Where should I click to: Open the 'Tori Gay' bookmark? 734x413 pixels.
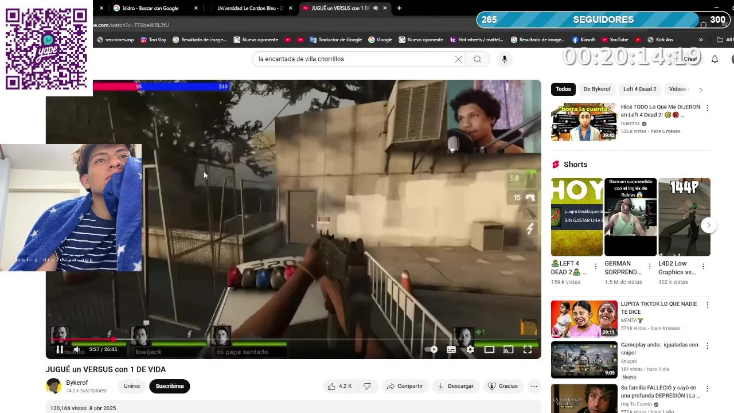153,40
